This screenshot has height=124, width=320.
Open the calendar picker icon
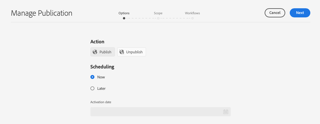pyautogui.click(x=226, y=112)
